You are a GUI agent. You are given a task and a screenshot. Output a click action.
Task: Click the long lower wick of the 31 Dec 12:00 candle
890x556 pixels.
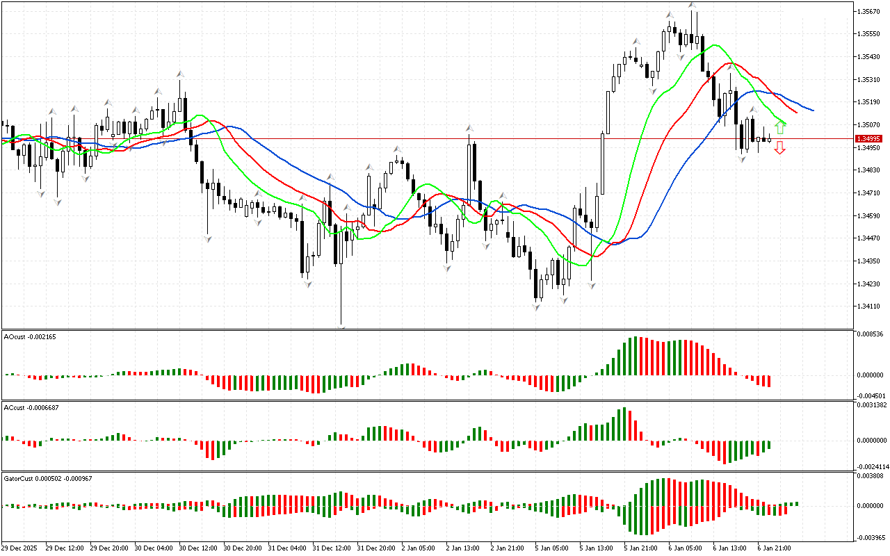click(341, 299)
